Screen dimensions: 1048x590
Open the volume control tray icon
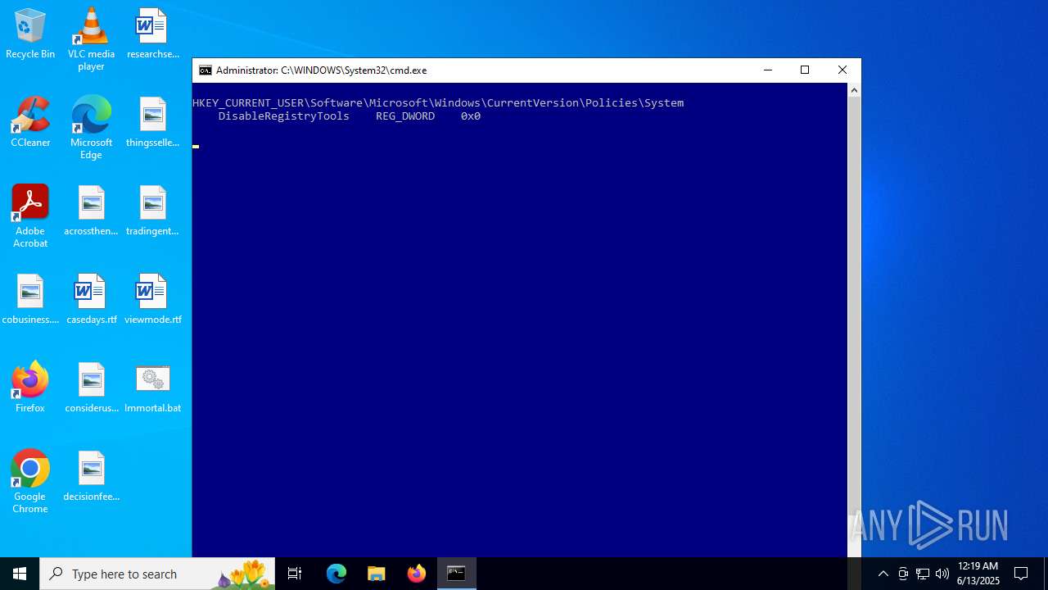942,574
